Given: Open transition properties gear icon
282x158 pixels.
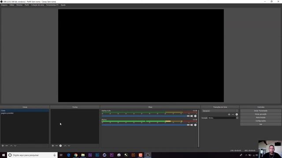Looking at the screenshot, I should point(237,114).
